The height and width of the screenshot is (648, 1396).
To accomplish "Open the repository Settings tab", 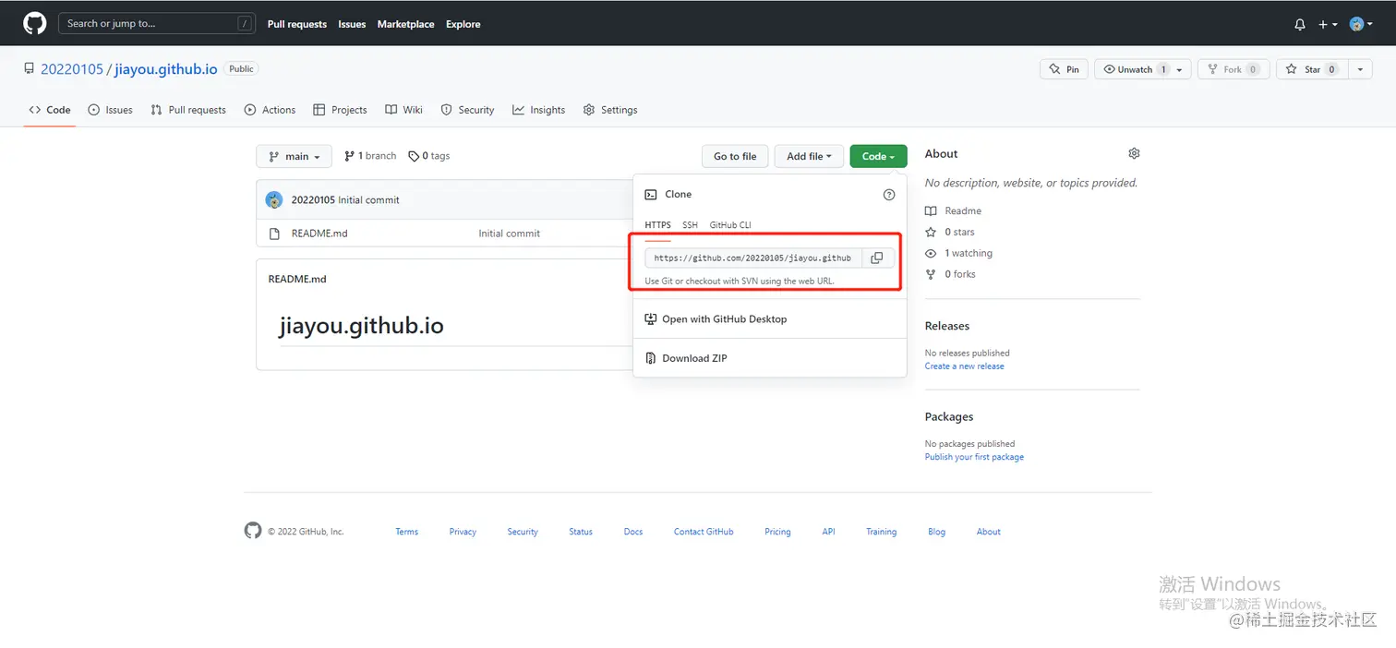I will coord(610,110).
